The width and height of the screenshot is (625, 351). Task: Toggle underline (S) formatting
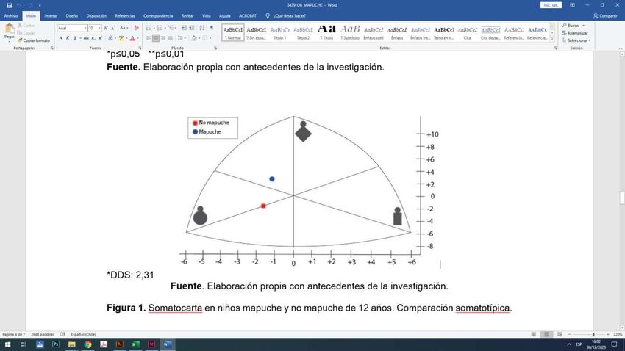click(75, 38)
